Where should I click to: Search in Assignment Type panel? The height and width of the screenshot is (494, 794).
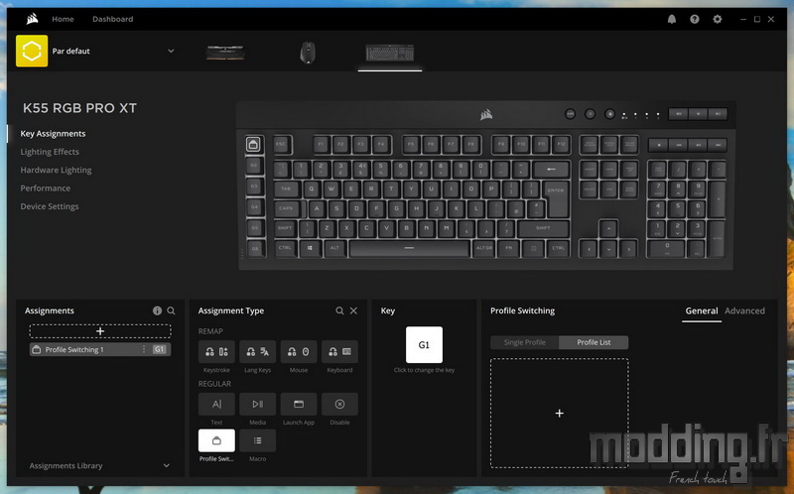[339, 310]
